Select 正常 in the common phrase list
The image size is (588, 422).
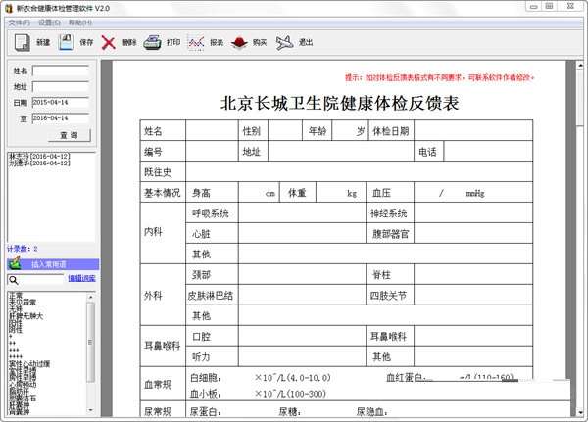16,295
